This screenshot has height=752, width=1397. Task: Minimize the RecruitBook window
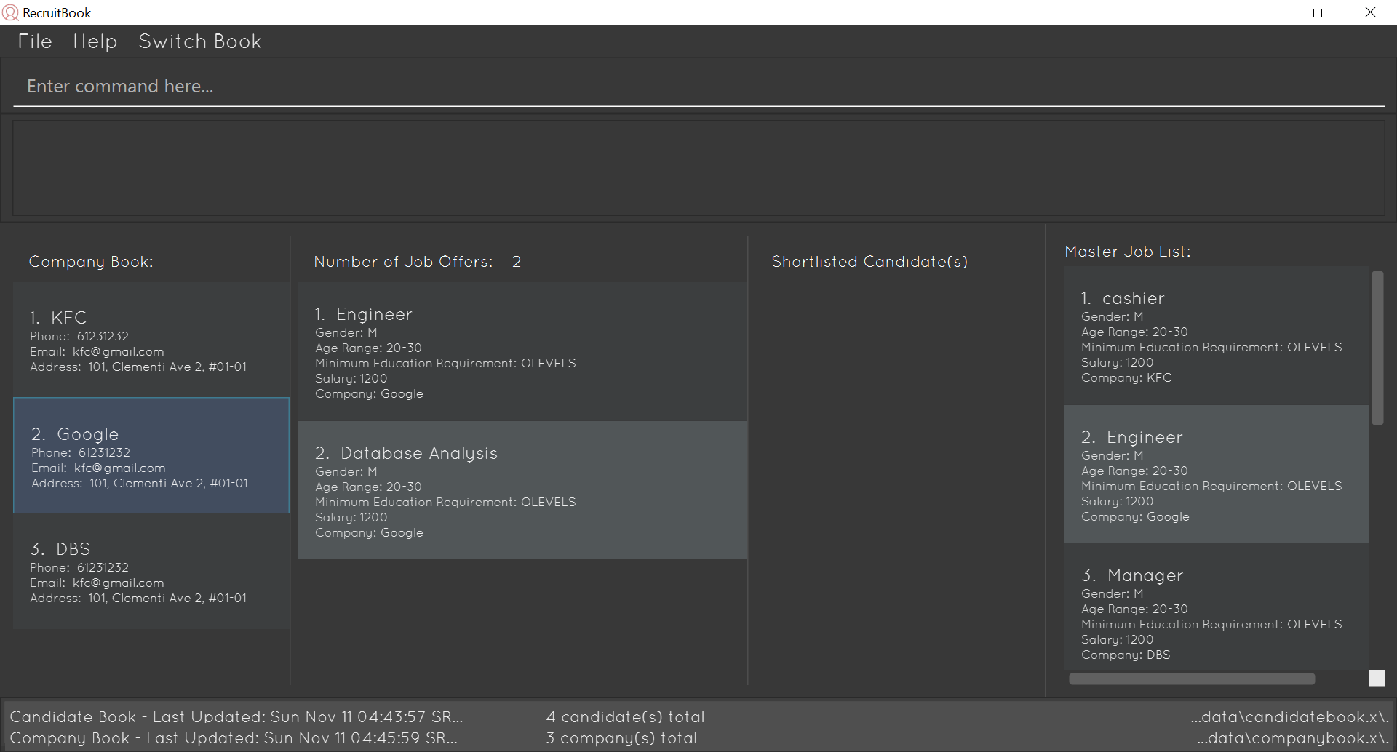point(1268,12)
